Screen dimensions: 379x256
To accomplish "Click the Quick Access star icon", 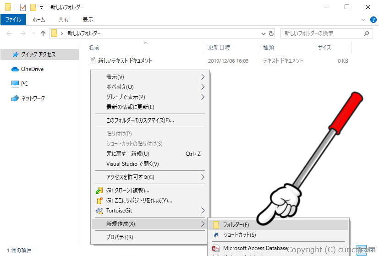I will (x=16, y=54).
